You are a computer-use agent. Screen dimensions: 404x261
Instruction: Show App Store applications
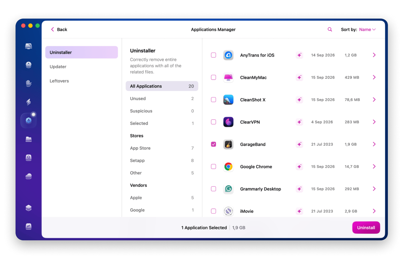pos(162,148)
